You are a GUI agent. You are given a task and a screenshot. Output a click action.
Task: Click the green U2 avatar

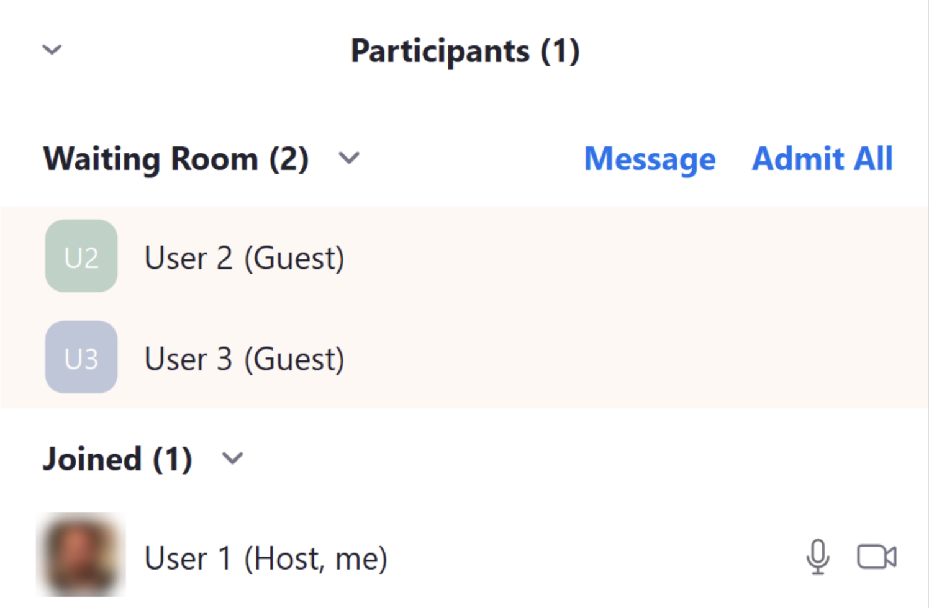tap(81, 256)
